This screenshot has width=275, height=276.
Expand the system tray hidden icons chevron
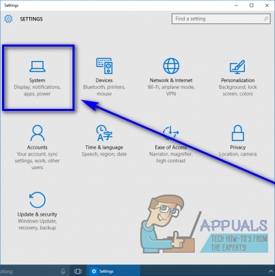(x=271, y=271)
